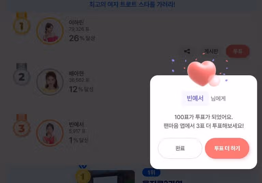Click the bronze rank 3 medal icon
Viewport: 262px width, 183px height.
(22, 125)
